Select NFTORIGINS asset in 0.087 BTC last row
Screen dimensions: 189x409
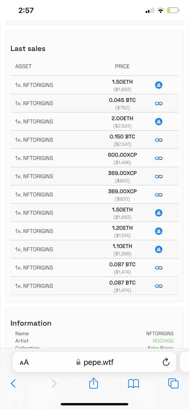pyautogui.click(x=34, y=286)
